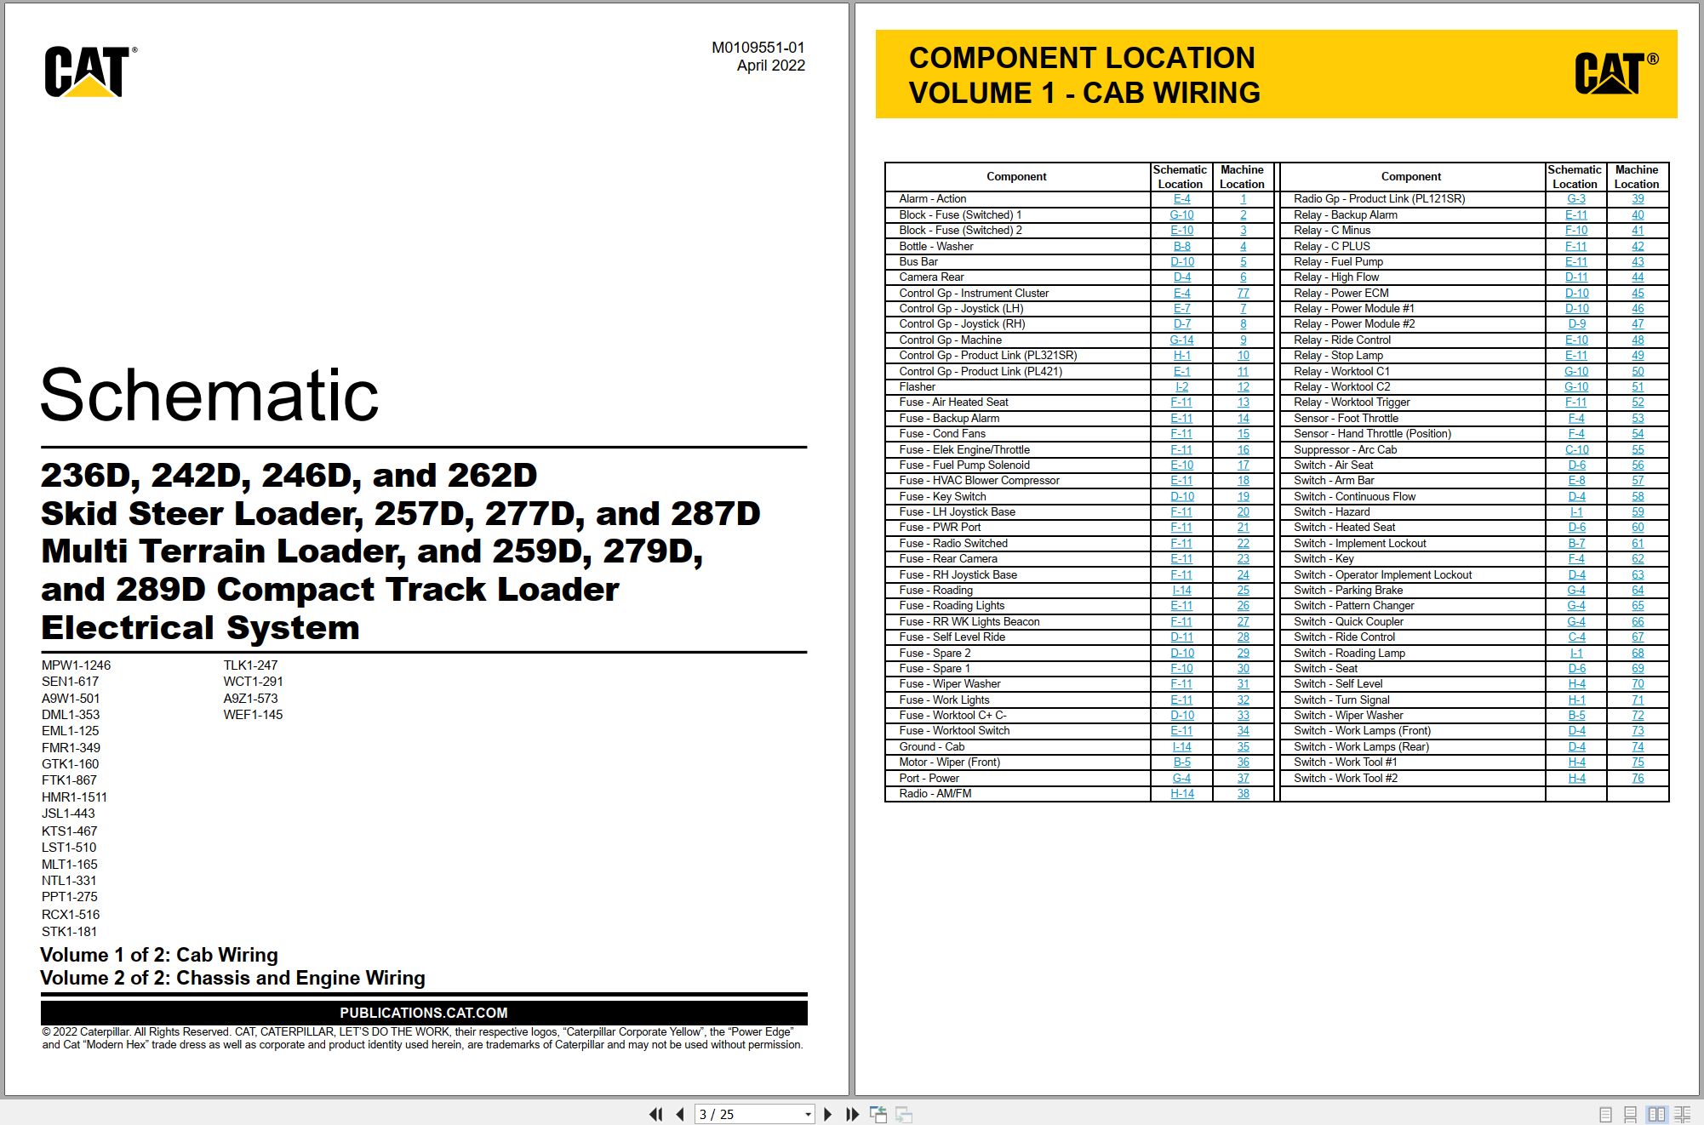Open G-4 link for Port - Power
The width and height of the screenshot is (1704, 1125).
[1181, 778]
